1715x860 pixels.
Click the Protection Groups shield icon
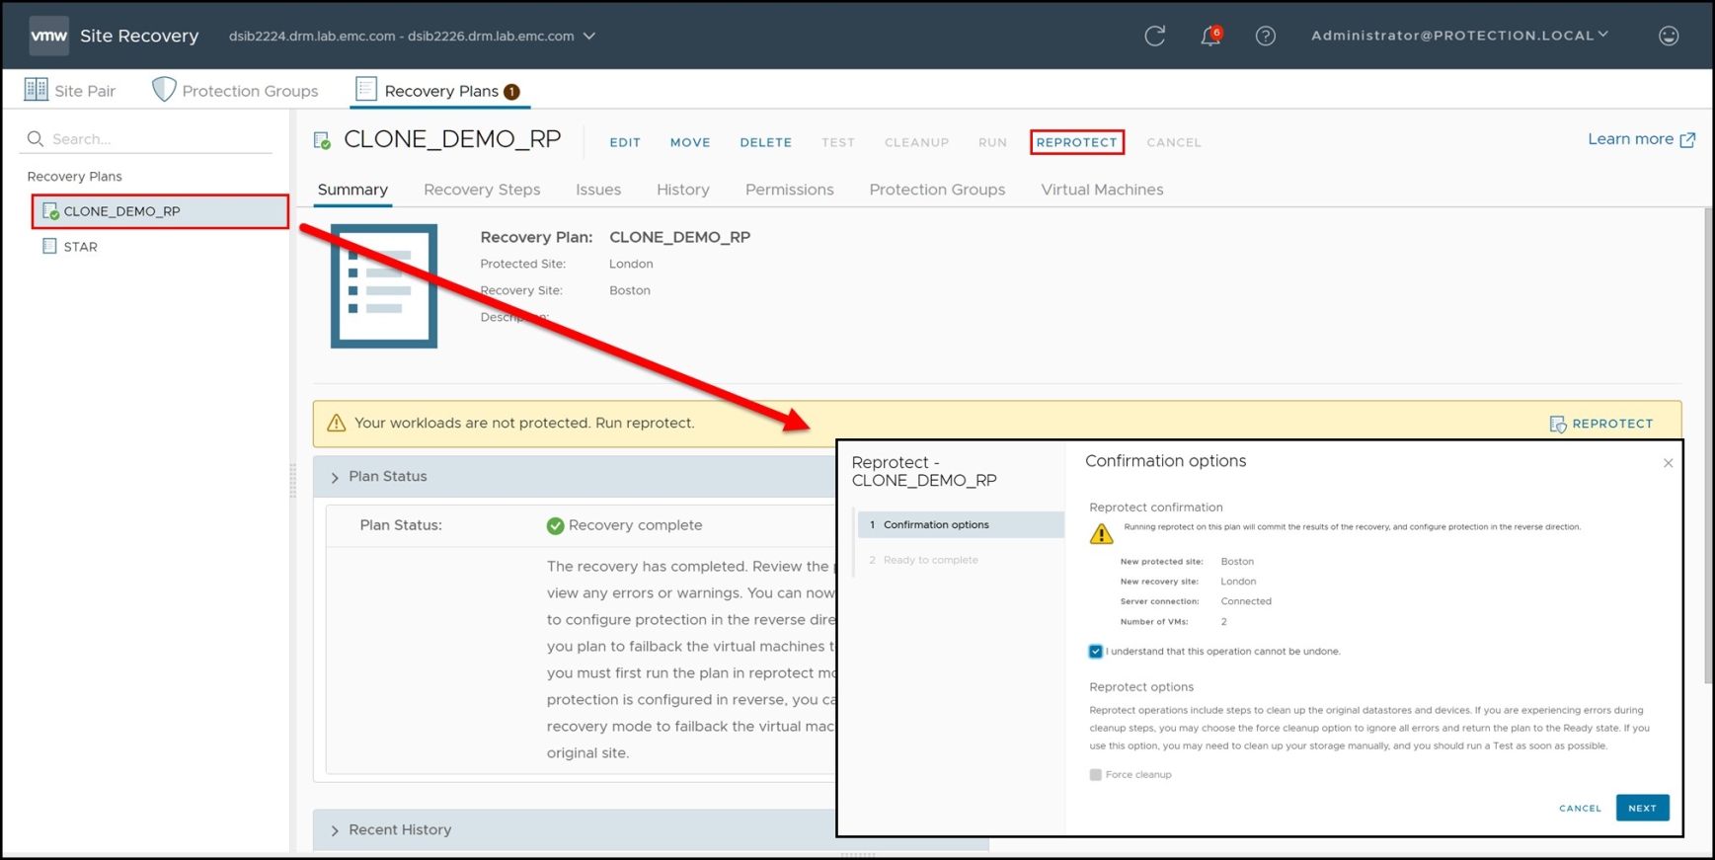point(164,90)
